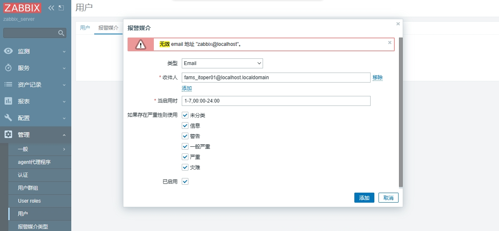Dismiss the invalid email error message
499x231 pixels.
390,42
